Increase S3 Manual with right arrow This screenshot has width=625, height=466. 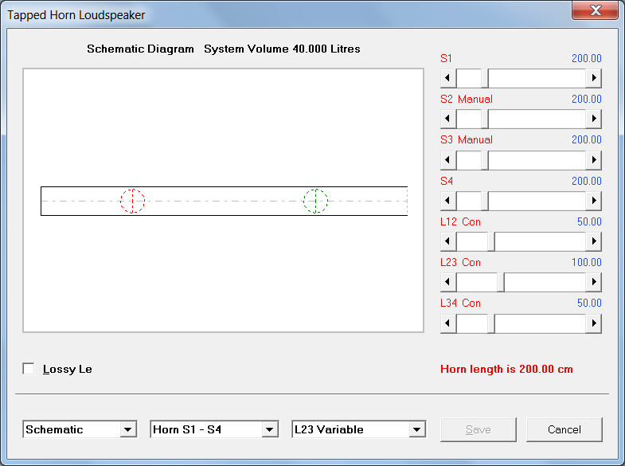click(593, 160)
